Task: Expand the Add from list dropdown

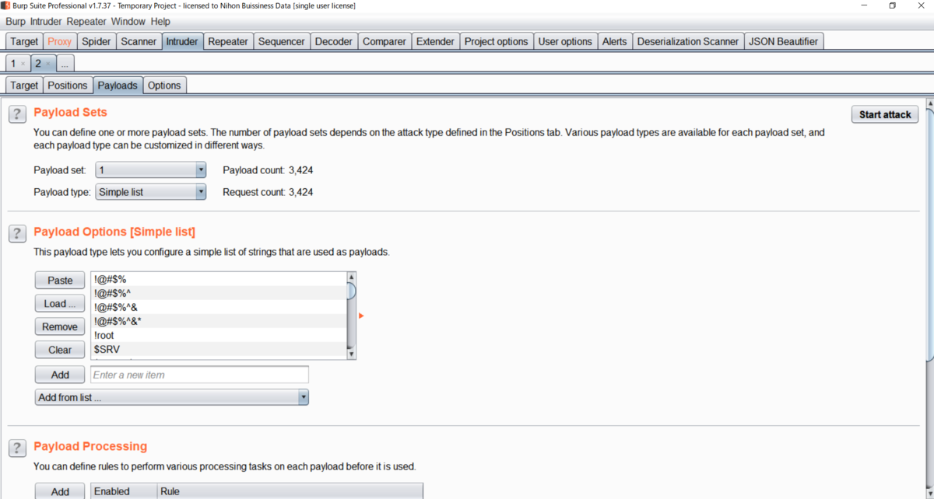Action: click(x=172, y=397)
